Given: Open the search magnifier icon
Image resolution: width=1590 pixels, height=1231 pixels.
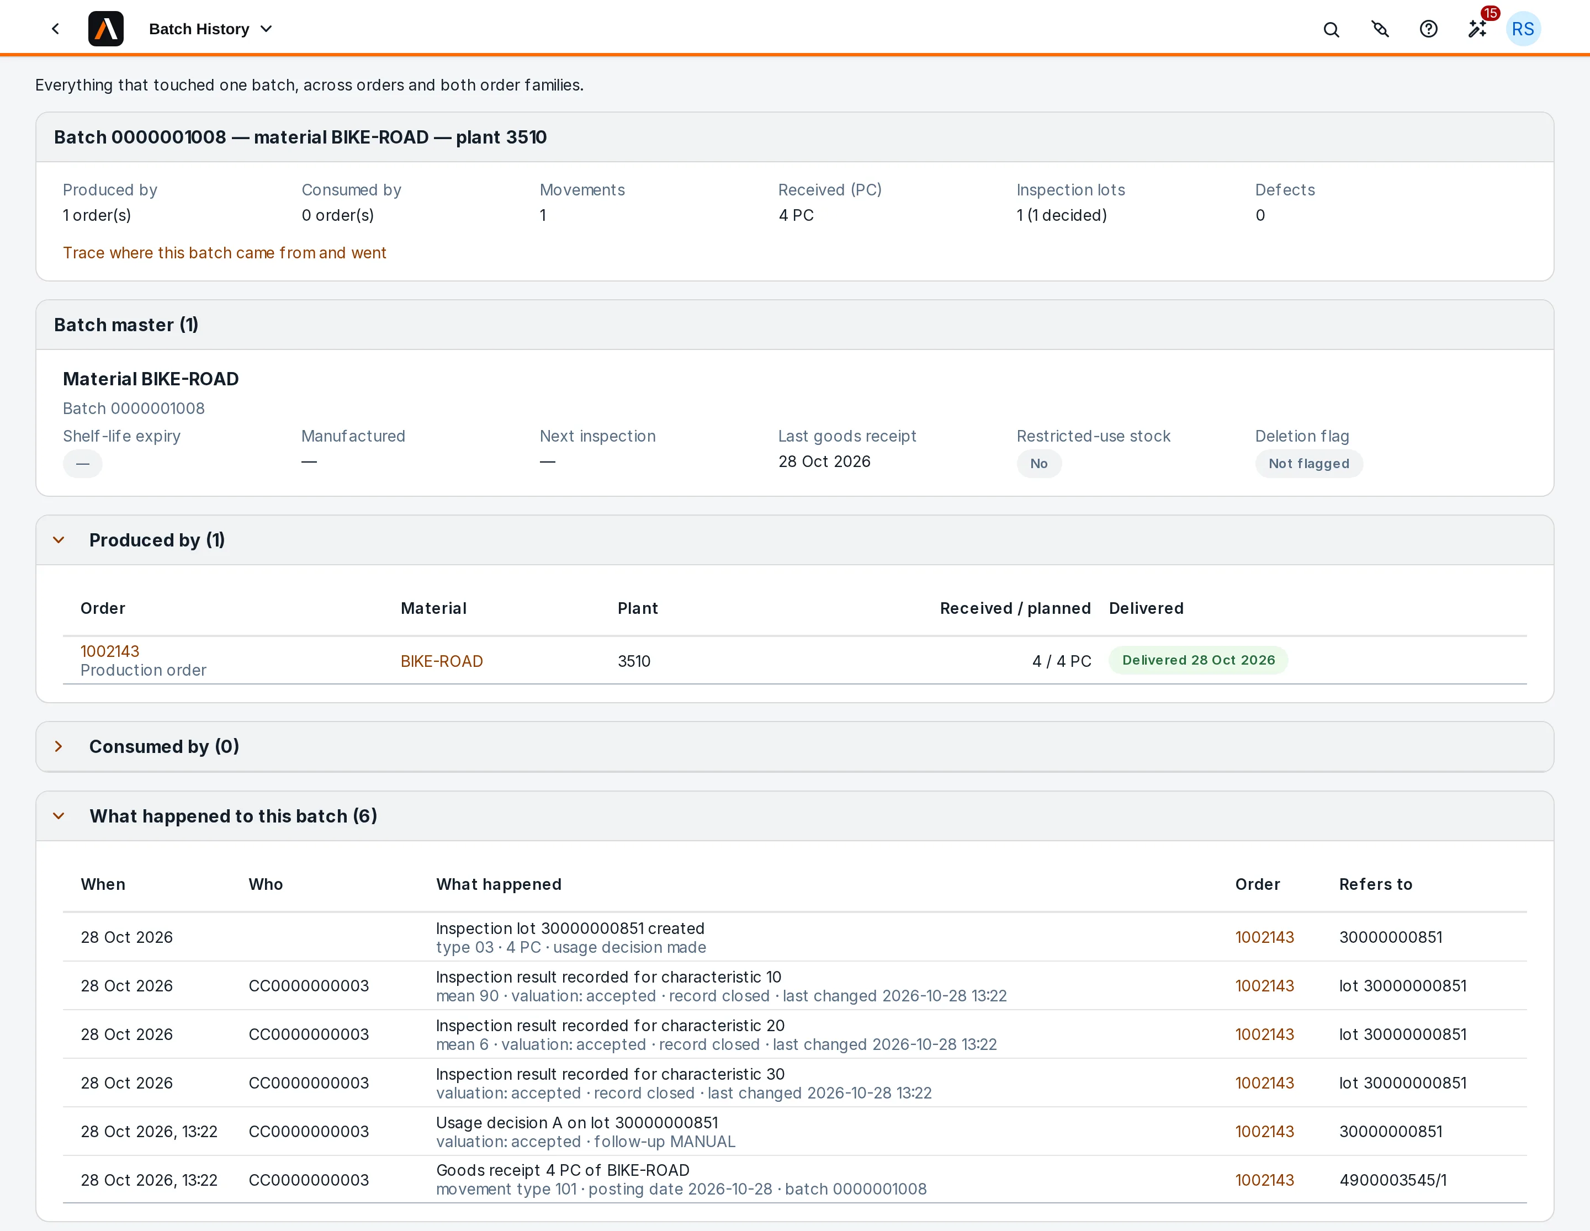Looking at the screenshot, I should [1331, 29].
